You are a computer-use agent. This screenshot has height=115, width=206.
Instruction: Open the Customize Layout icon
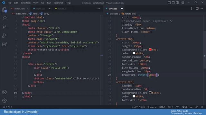[x=183, y=3]
